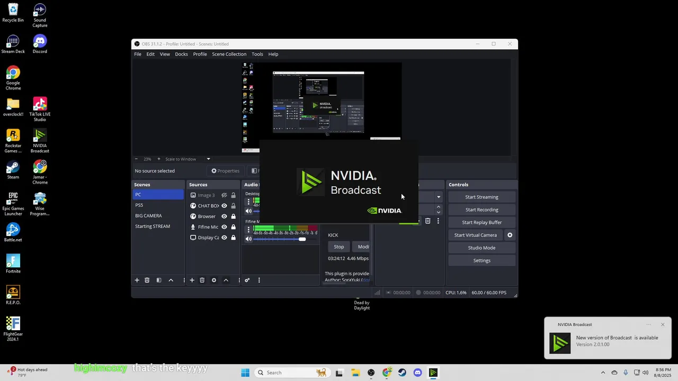Add a new source with plus icon
This screenshot has width=678, height=381.
point(192,280)
